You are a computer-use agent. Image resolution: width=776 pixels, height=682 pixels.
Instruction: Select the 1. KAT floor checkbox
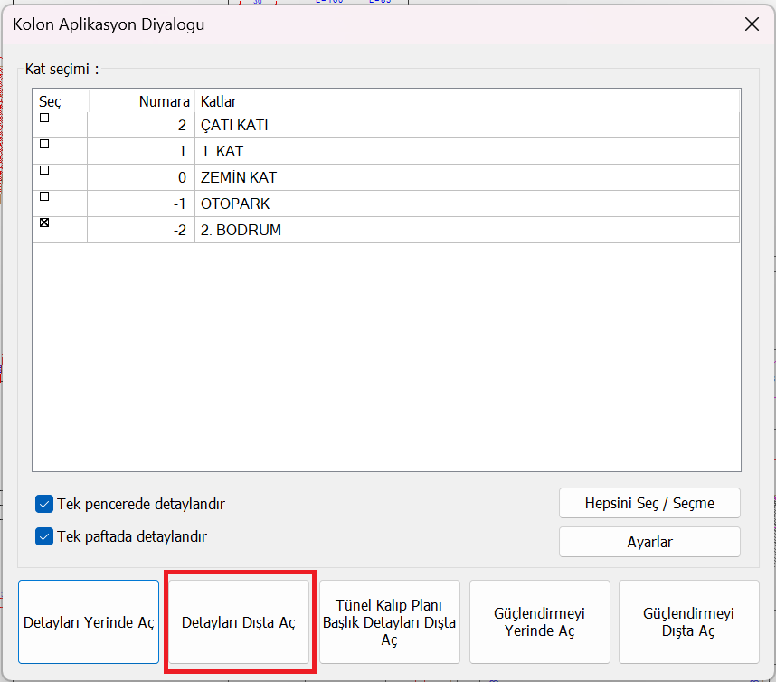point(44,144)
